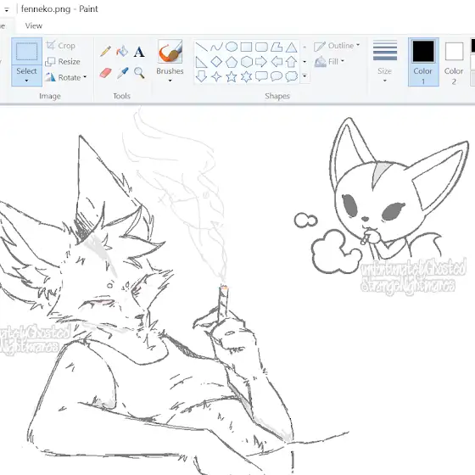This screenshot has width=475, height=475.
Task: Choose the Oval shape
Action: pos(232,47)
